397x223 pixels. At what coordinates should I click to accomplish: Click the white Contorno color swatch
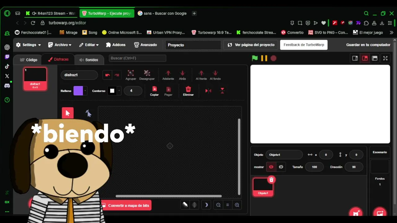[112, 91]
